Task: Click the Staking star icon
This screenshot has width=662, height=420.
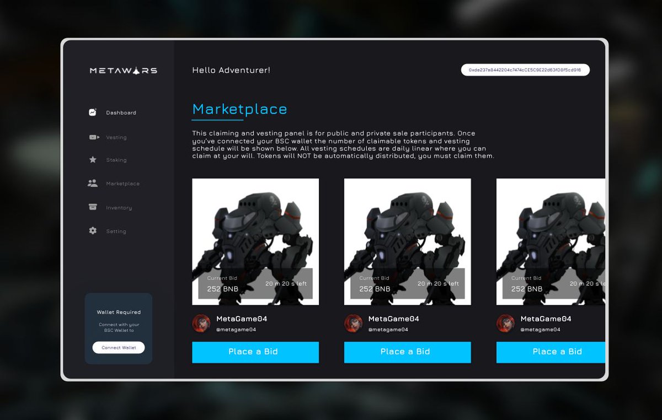Action: [x=93, y=160]
